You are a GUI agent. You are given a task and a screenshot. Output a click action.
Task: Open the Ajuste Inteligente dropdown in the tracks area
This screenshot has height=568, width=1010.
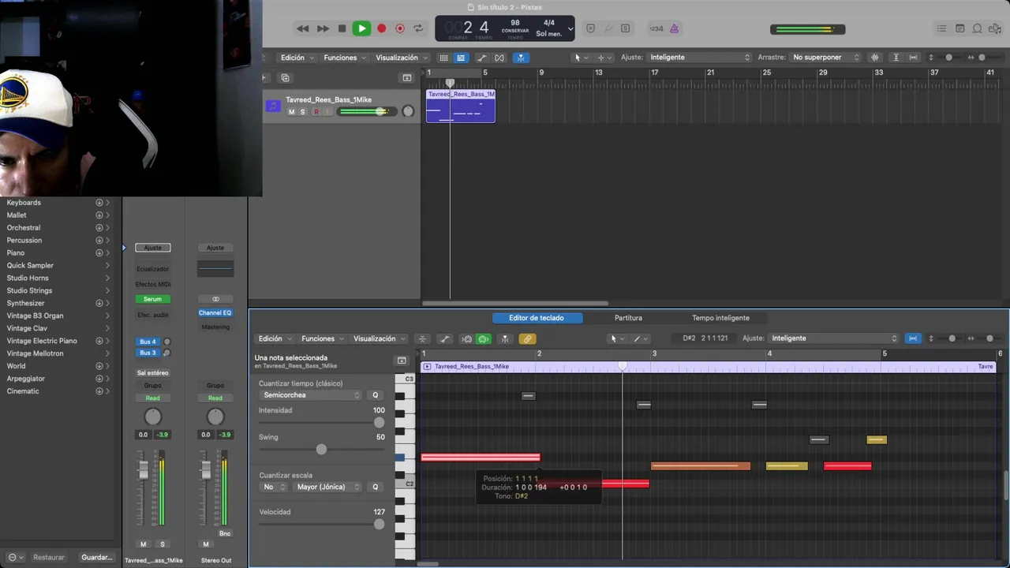[x=699, y=58]
